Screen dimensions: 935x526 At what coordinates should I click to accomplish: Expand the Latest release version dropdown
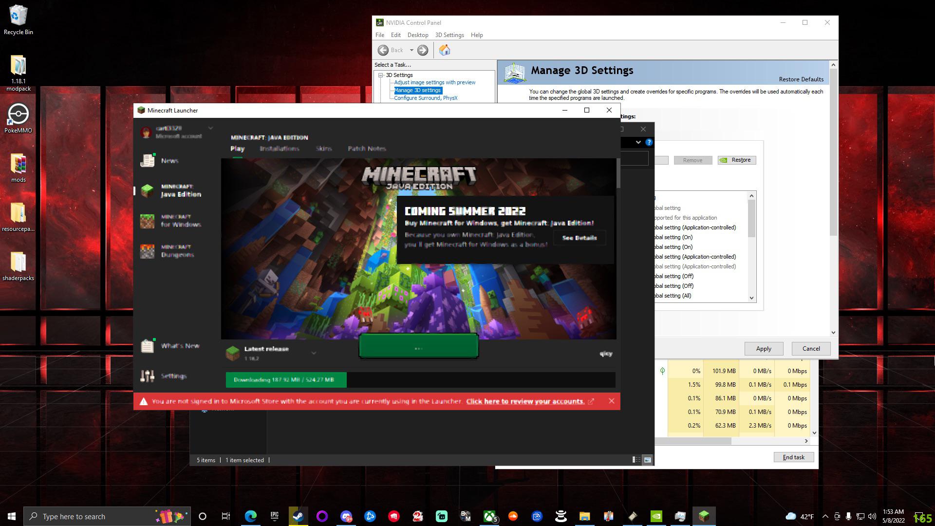(x=314, y=353)
